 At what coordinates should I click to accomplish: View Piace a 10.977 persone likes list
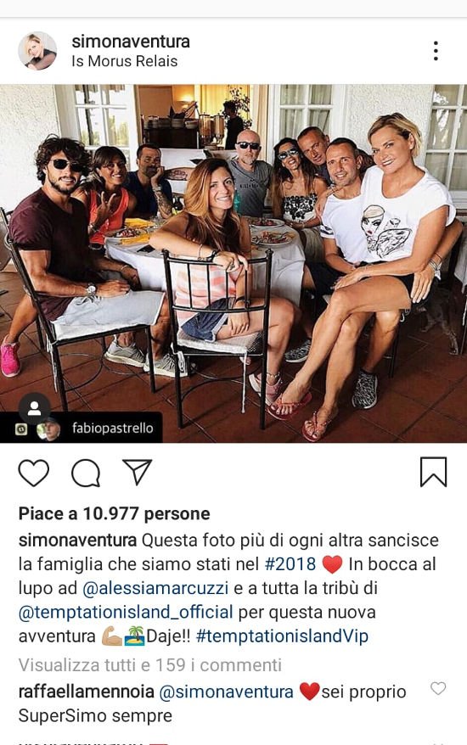click(114, 513)
